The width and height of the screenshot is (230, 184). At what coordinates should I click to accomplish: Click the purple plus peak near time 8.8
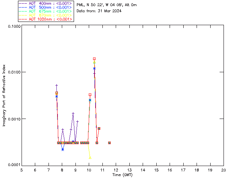click(73, 113)
